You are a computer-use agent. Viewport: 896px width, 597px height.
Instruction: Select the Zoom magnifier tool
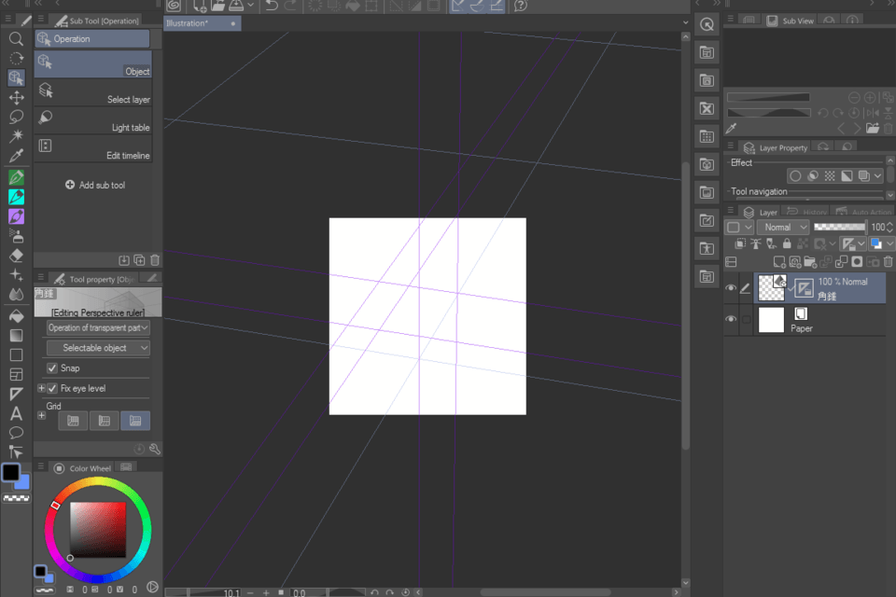(x=16, y=39)
